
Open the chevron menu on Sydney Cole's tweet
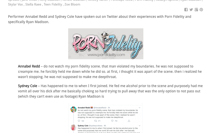(140, 125)
